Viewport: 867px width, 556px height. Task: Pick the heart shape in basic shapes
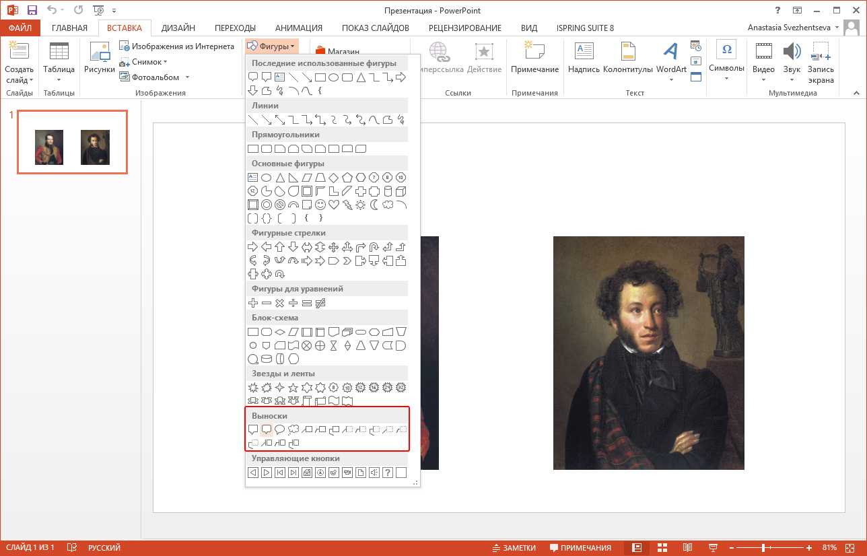334,205
